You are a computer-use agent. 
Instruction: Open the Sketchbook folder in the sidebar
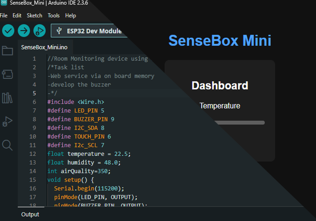coord(8,51)
